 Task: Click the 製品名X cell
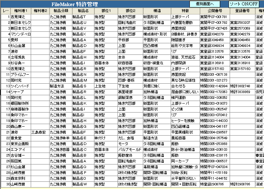tap(83, 34)
